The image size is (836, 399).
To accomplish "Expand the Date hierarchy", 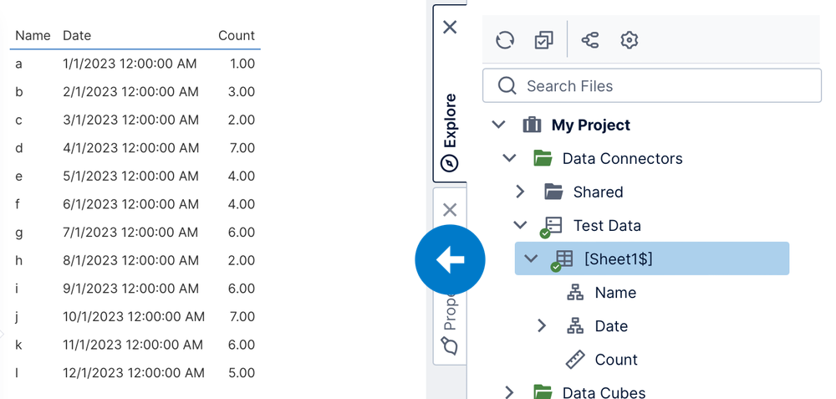I will click(542, 326).
